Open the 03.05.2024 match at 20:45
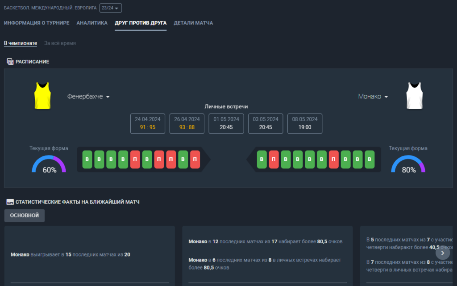 point(266,123)
